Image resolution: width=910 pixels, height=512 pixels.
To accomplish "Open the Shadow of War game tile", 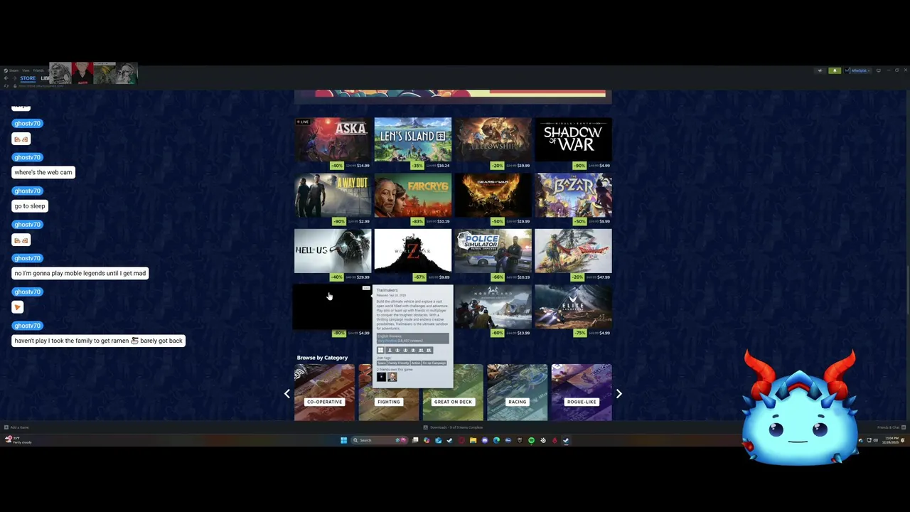I will (x=573, y=143).
